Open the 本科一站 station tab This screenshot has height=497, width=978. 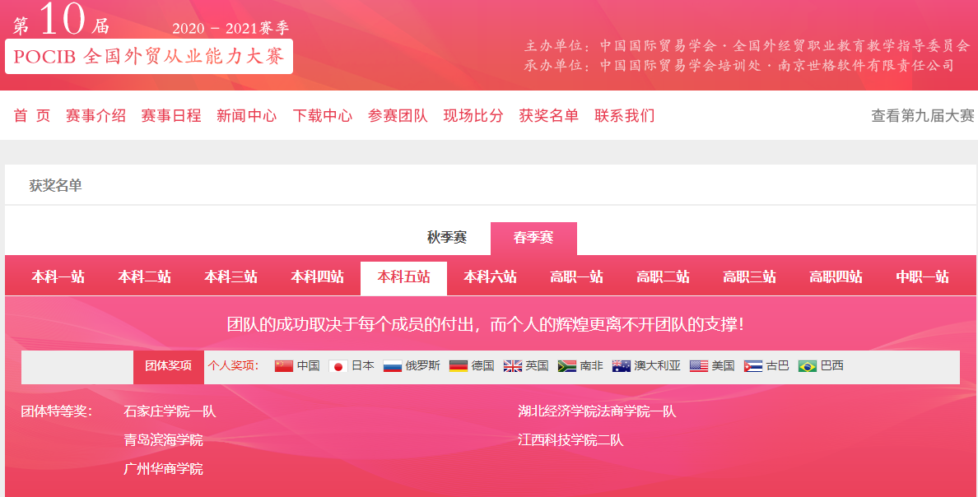[x=58, y=277]
